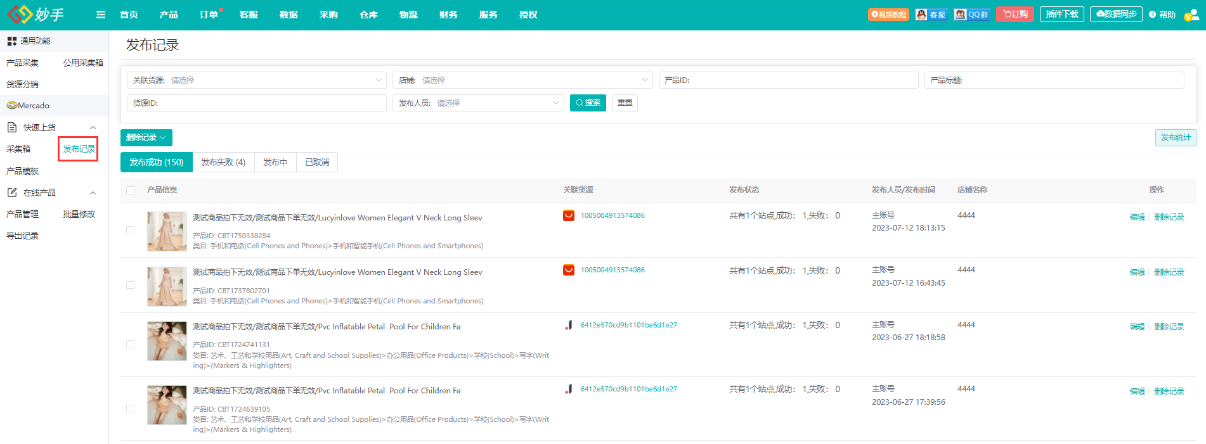Toggle the hamburger sidebar menu icon
Screen dimensions: 1206x444
click(101, 15)
